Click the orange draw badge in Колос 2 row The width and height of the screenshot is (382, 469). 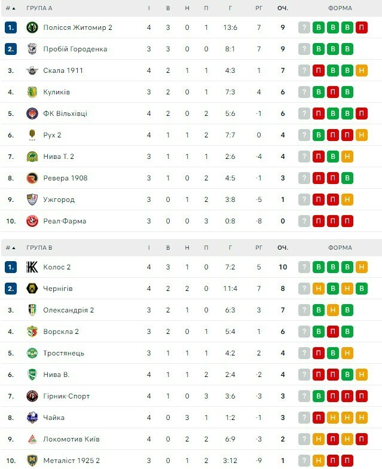(x=362, y=267)
